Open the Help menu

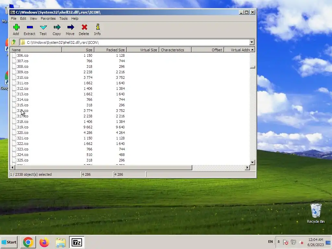click(x=75, y=18)
